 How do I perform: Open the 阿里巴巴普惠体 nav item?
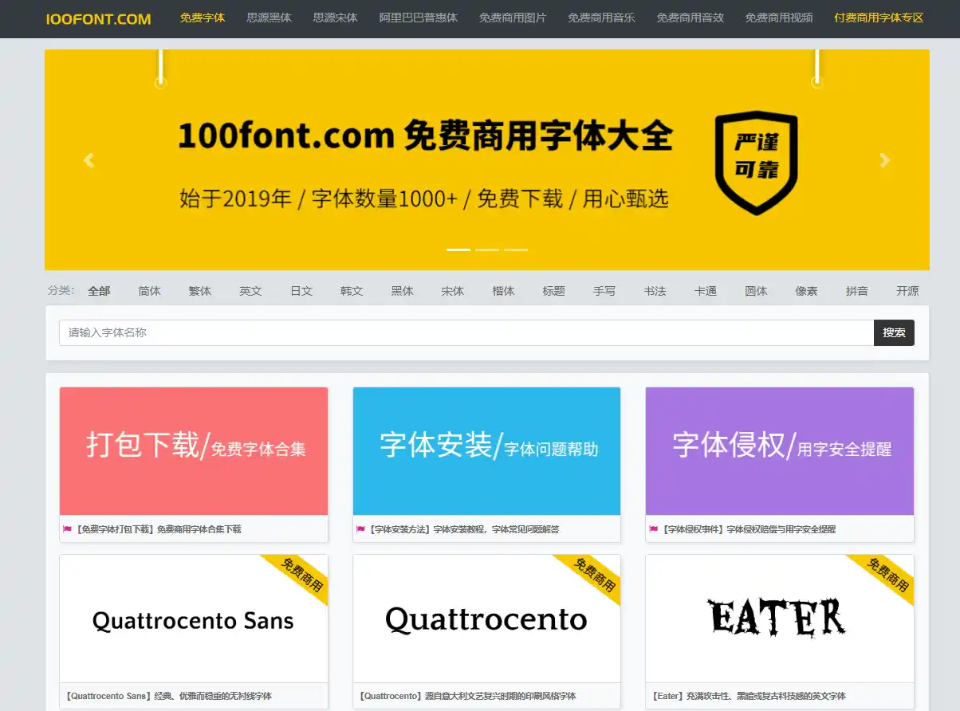419,18
